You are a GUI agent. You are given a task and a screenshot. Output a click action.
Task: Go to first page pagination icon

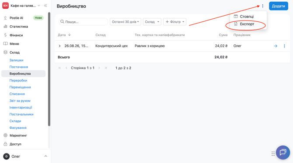[59, 68]
